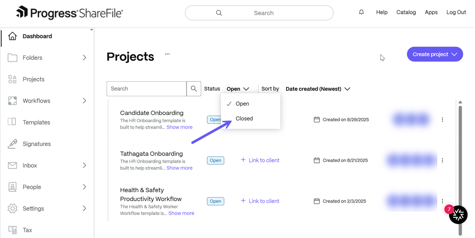Expand the Workflows sidebar chevron
The width and height of the screenshot is (475, 238).
(x=84, y=101)
